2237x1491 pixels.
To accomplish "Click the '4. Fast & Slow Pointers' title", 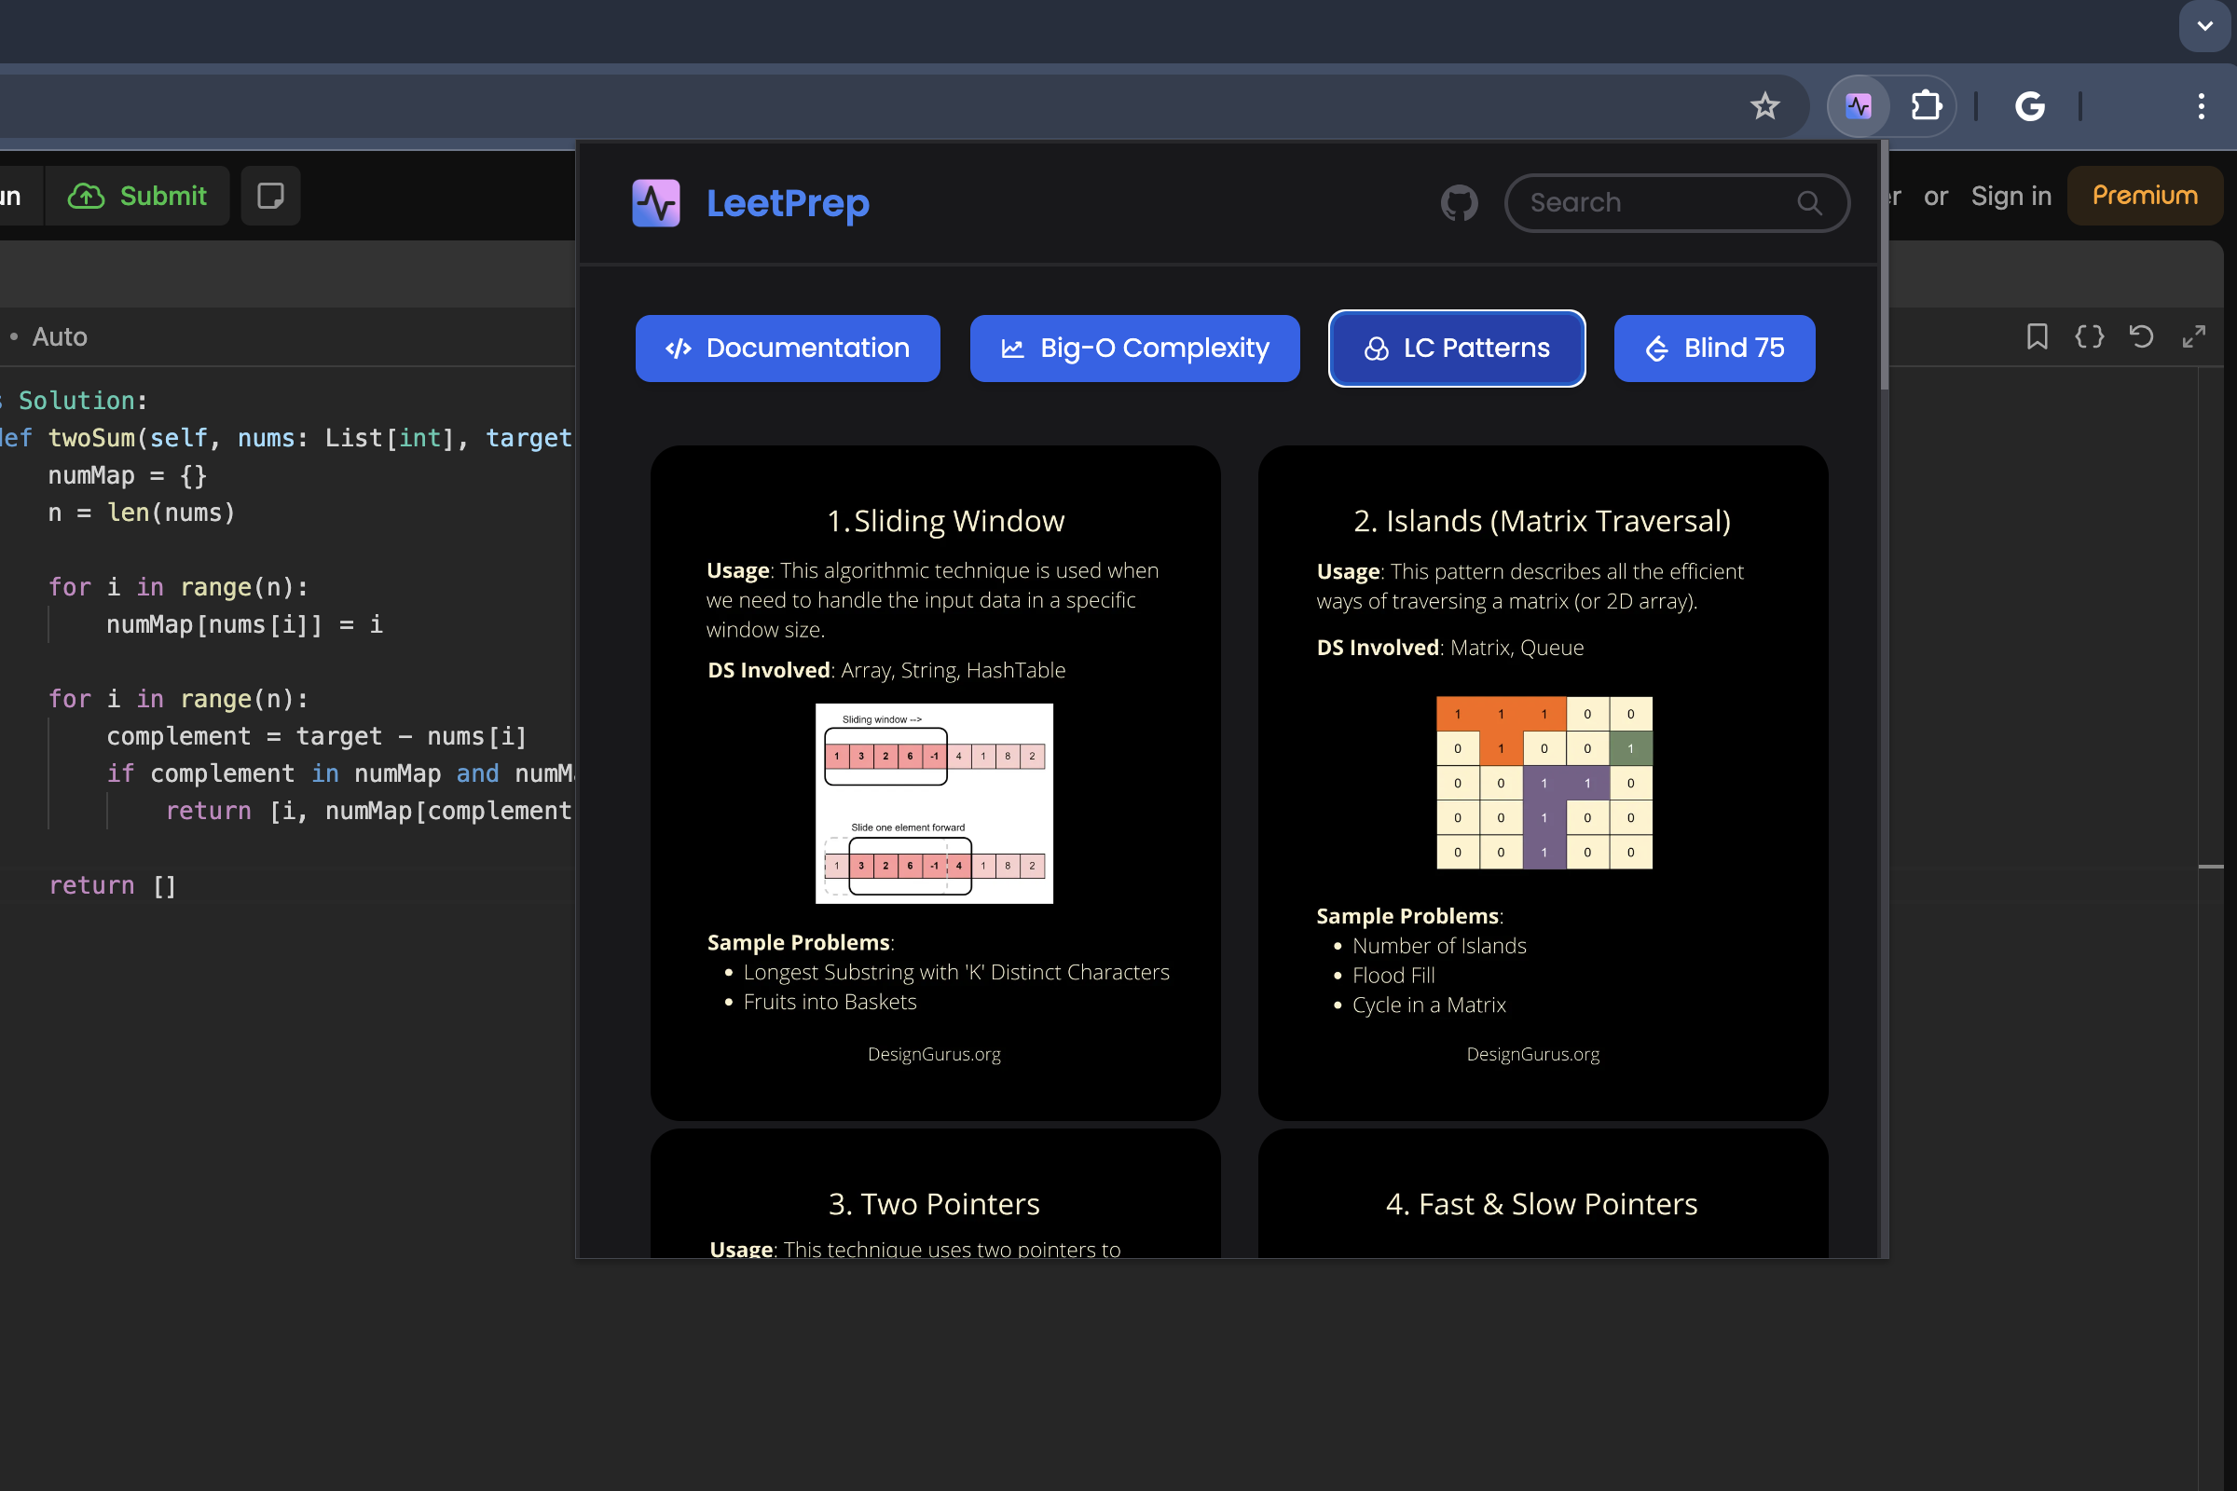I will click(x=1542, y=1204).
